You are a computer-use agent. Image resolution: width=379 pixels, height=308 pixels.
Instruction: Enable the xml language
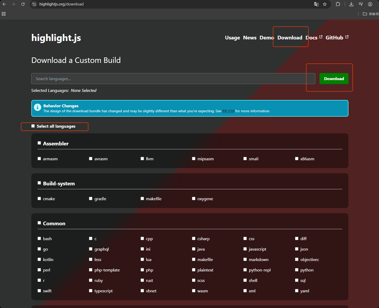coord(245,291)
